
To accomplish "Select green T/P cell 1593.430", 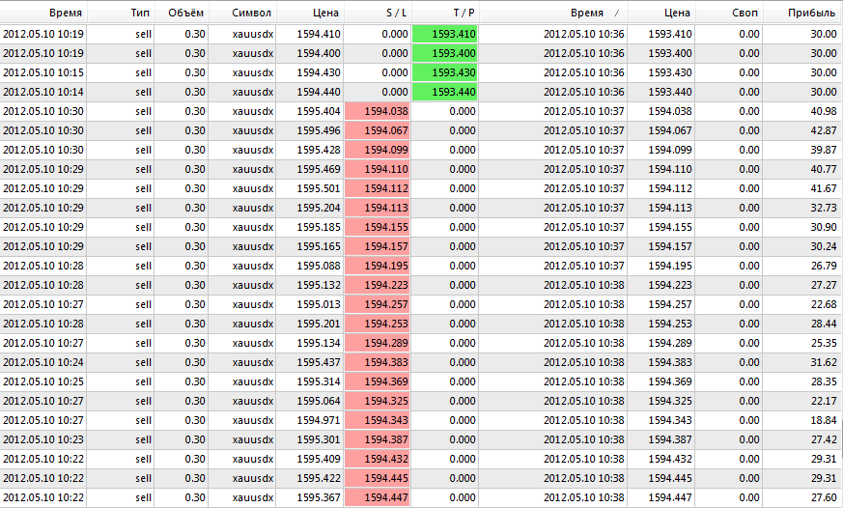I will click(444, 72).
